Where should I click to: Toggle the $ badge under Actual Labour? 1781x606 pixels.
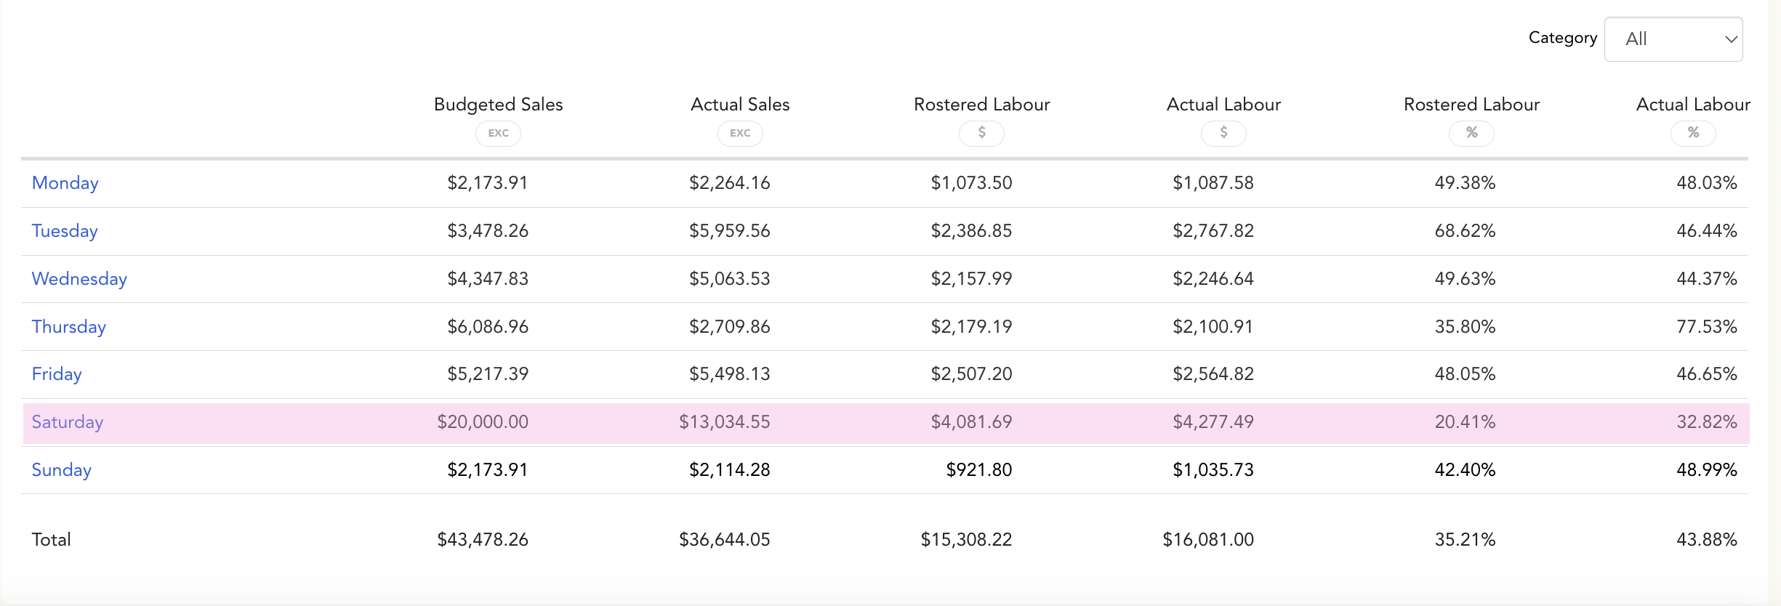[x=1223, y=133]
